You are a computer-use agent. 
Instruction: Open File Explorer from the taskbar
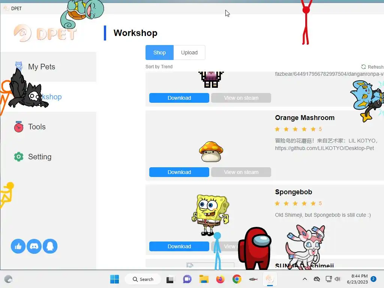(204, 279)
